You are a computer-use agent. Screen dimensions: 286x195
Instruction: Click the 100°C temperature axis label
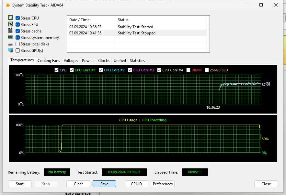pyautogui.click(x=19, y=75)
